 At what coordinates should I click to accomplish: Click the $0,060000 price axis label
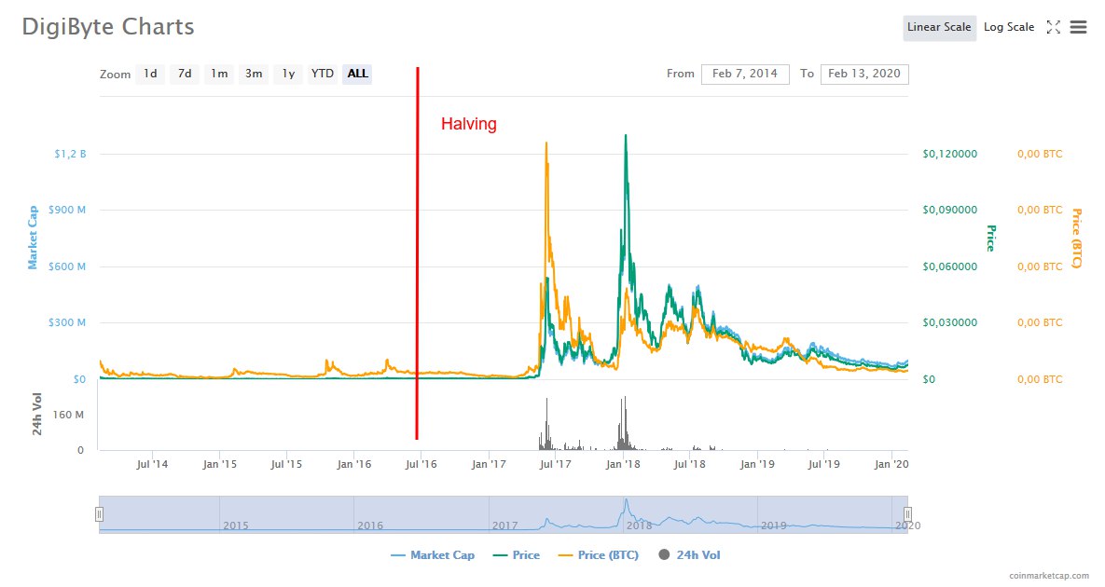(950, 266)
